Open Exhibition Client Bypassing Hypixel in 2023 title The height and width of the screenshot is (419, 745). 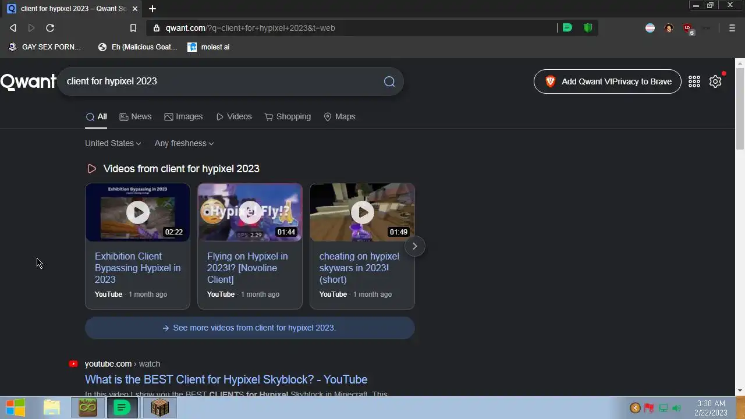click(138, 268)
